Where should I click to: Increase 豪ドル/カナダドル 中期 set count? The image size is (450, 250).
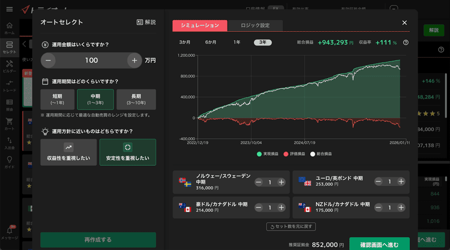pos(281,208)
